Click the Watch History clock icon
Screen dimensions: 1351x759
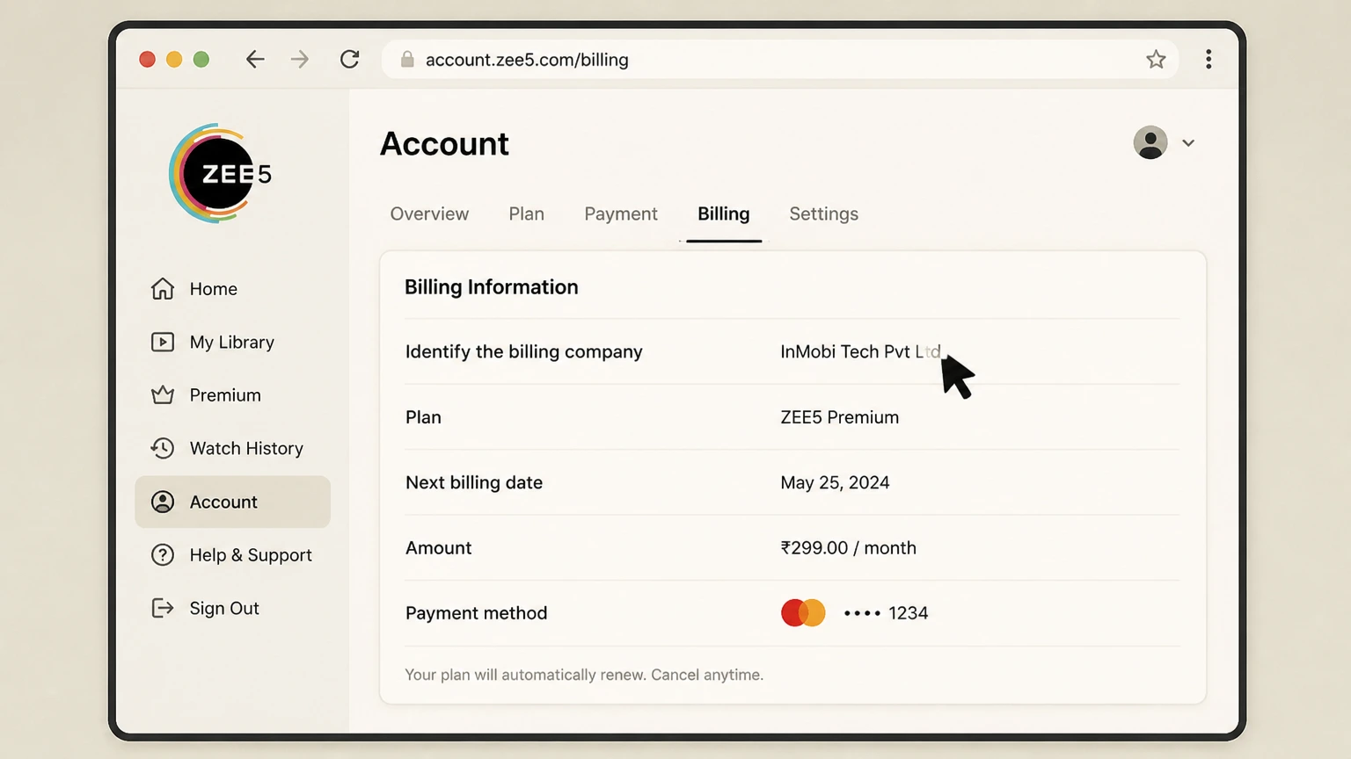(x=163, y=448)
